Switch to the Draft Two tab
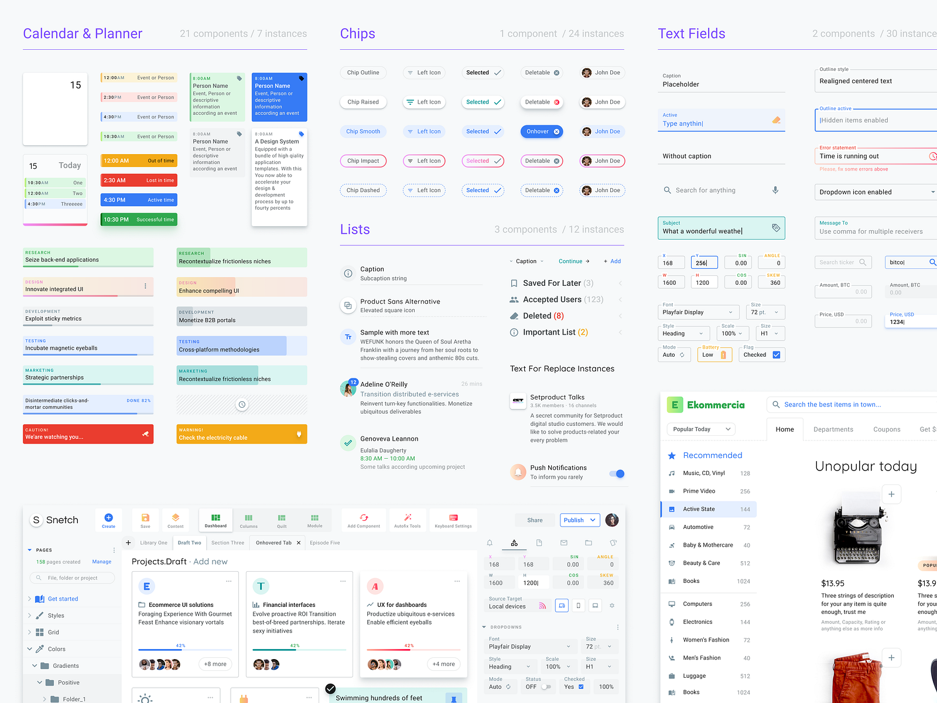 click(x=189, y=542)
